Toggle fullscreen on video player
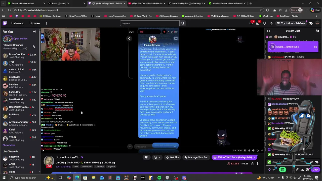The image size is (322, 181). pyautogui.click(x=262, y=150)
